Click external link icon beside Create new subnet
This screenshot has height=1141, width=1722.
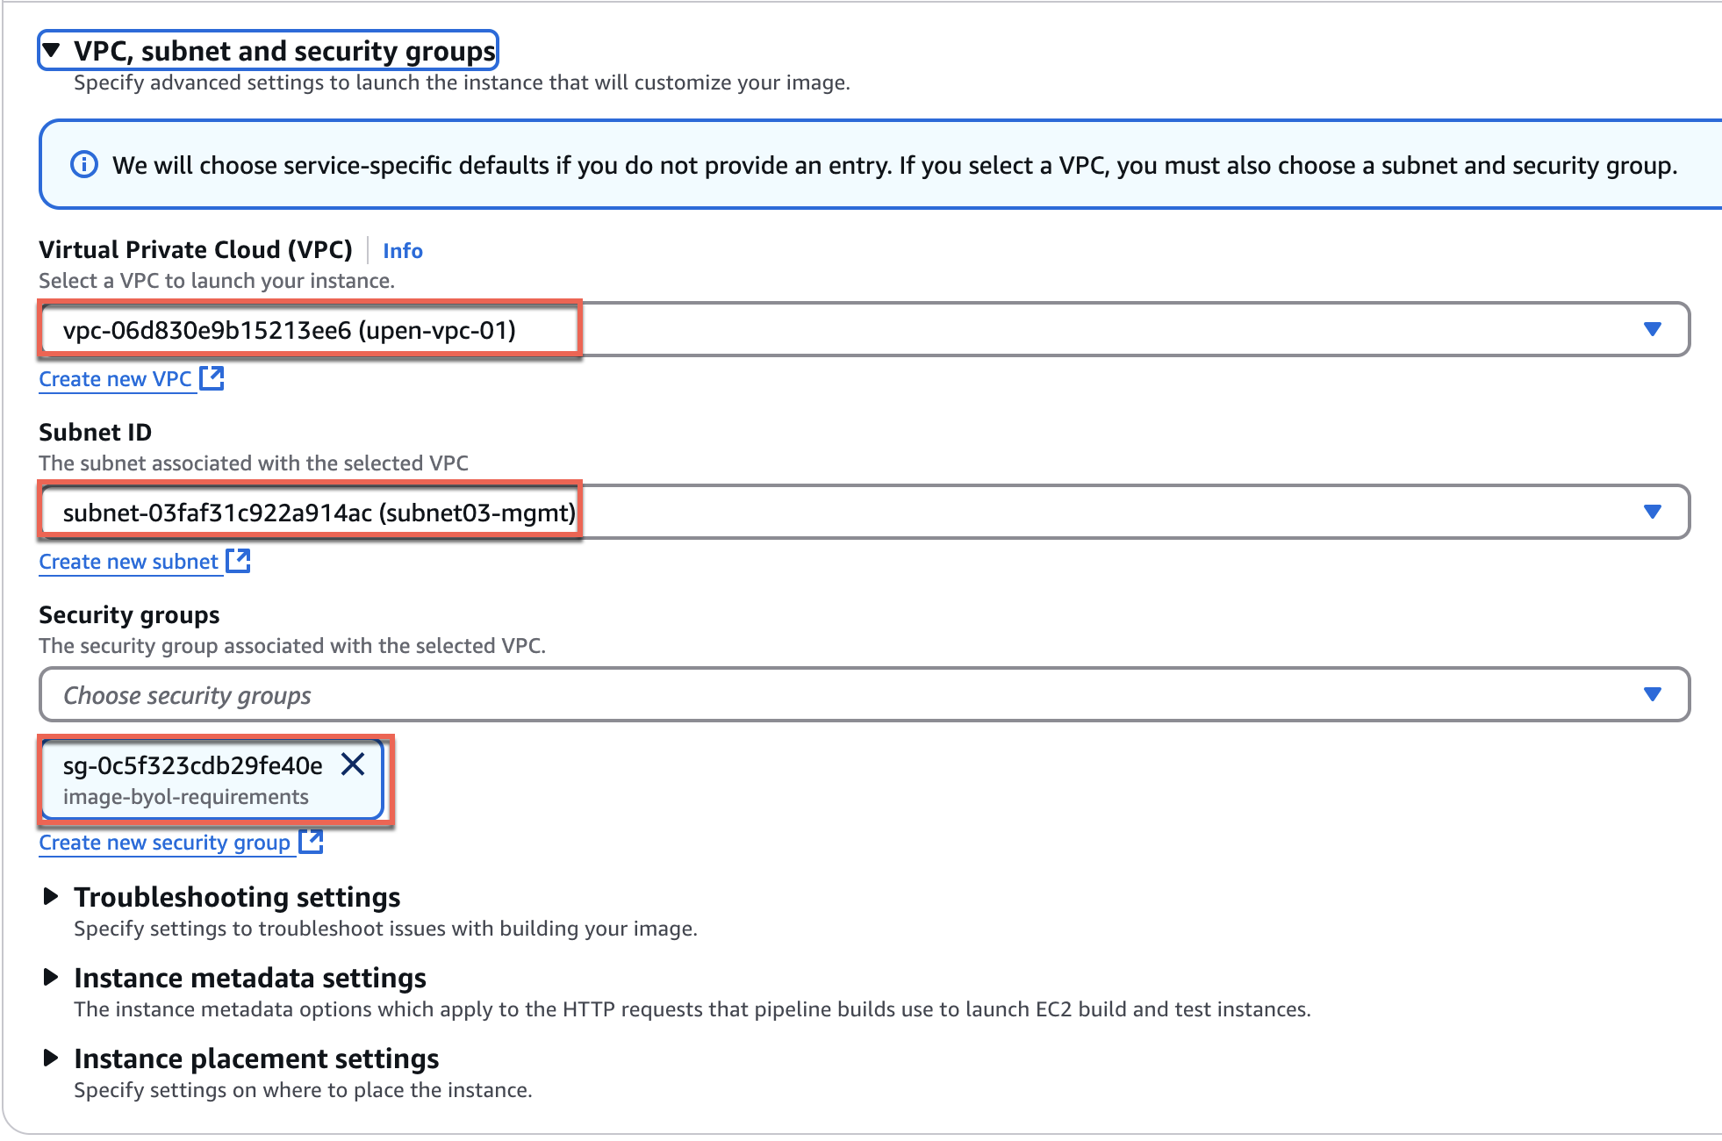238,561
